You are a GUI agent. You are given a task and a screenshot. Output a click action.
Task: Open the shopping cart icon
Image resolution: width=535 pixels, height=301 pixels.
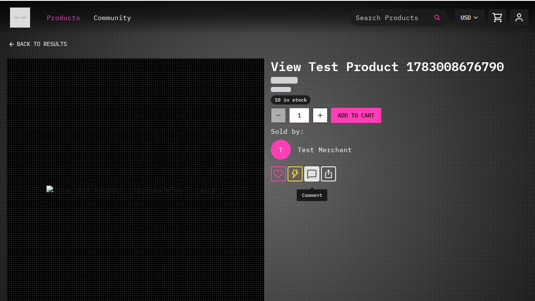click(497, 18)
